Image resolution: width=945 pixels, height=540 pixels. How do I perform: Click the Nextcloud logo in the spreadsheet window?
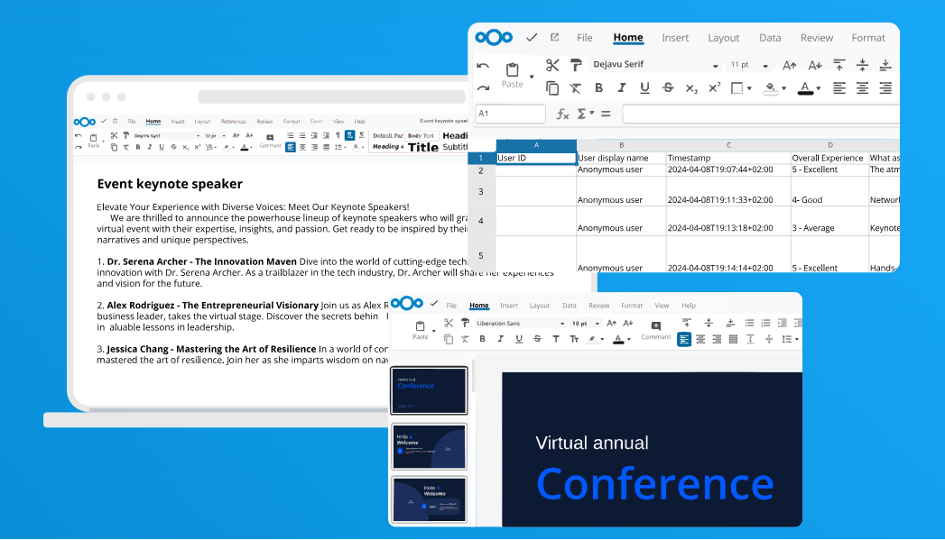click(494, 37)
